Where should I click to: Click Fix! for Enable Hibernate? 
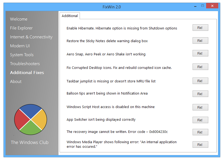[x=200, y=28]
